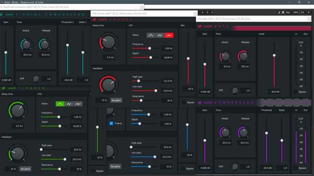
Task: Select the sawtooth wave in Chorus LFO
Action: [x=159, y=36]
